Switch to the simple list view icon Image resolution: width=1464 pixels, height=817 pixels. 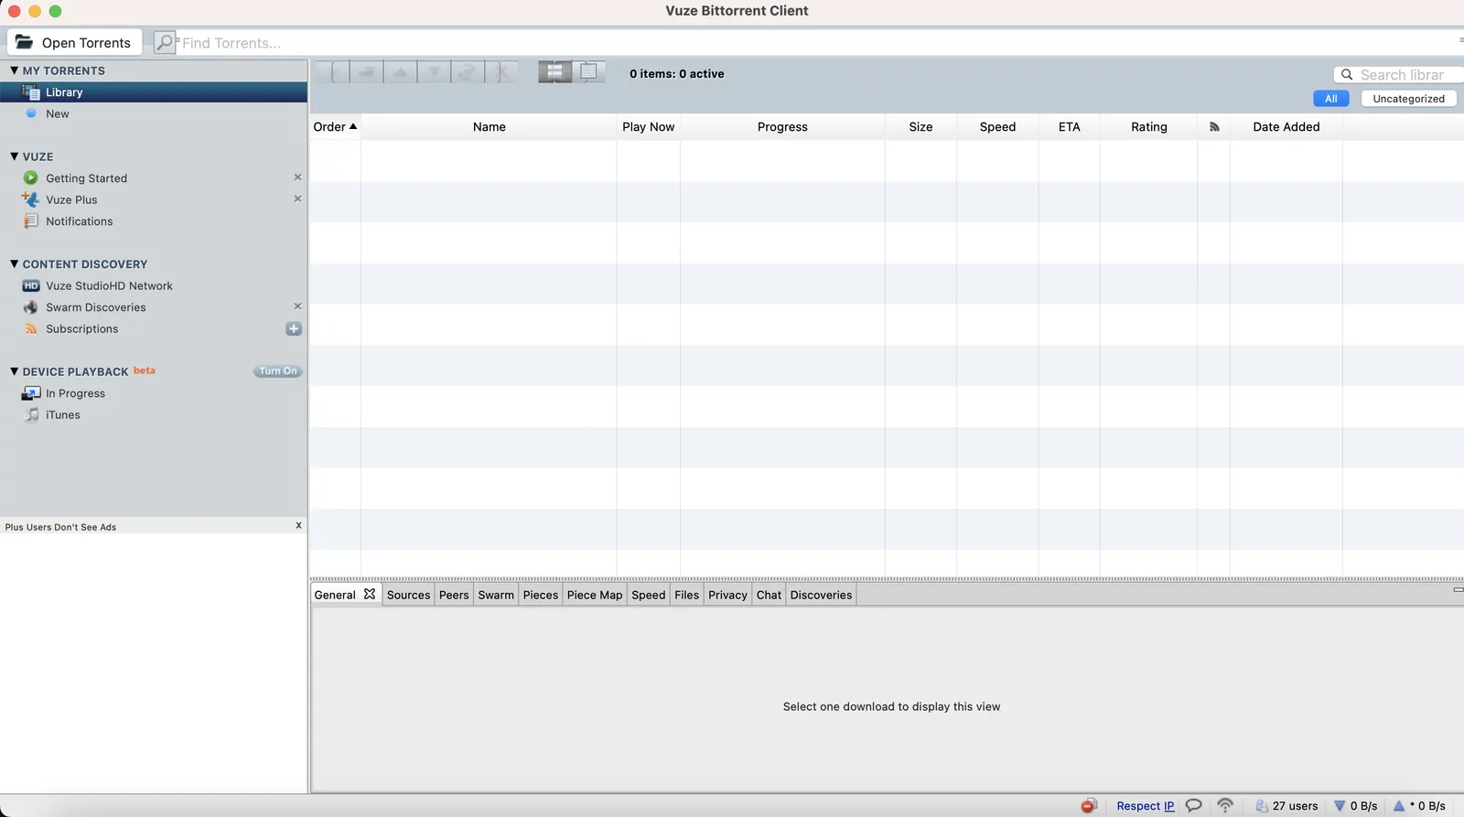click(x=588, y=71)
